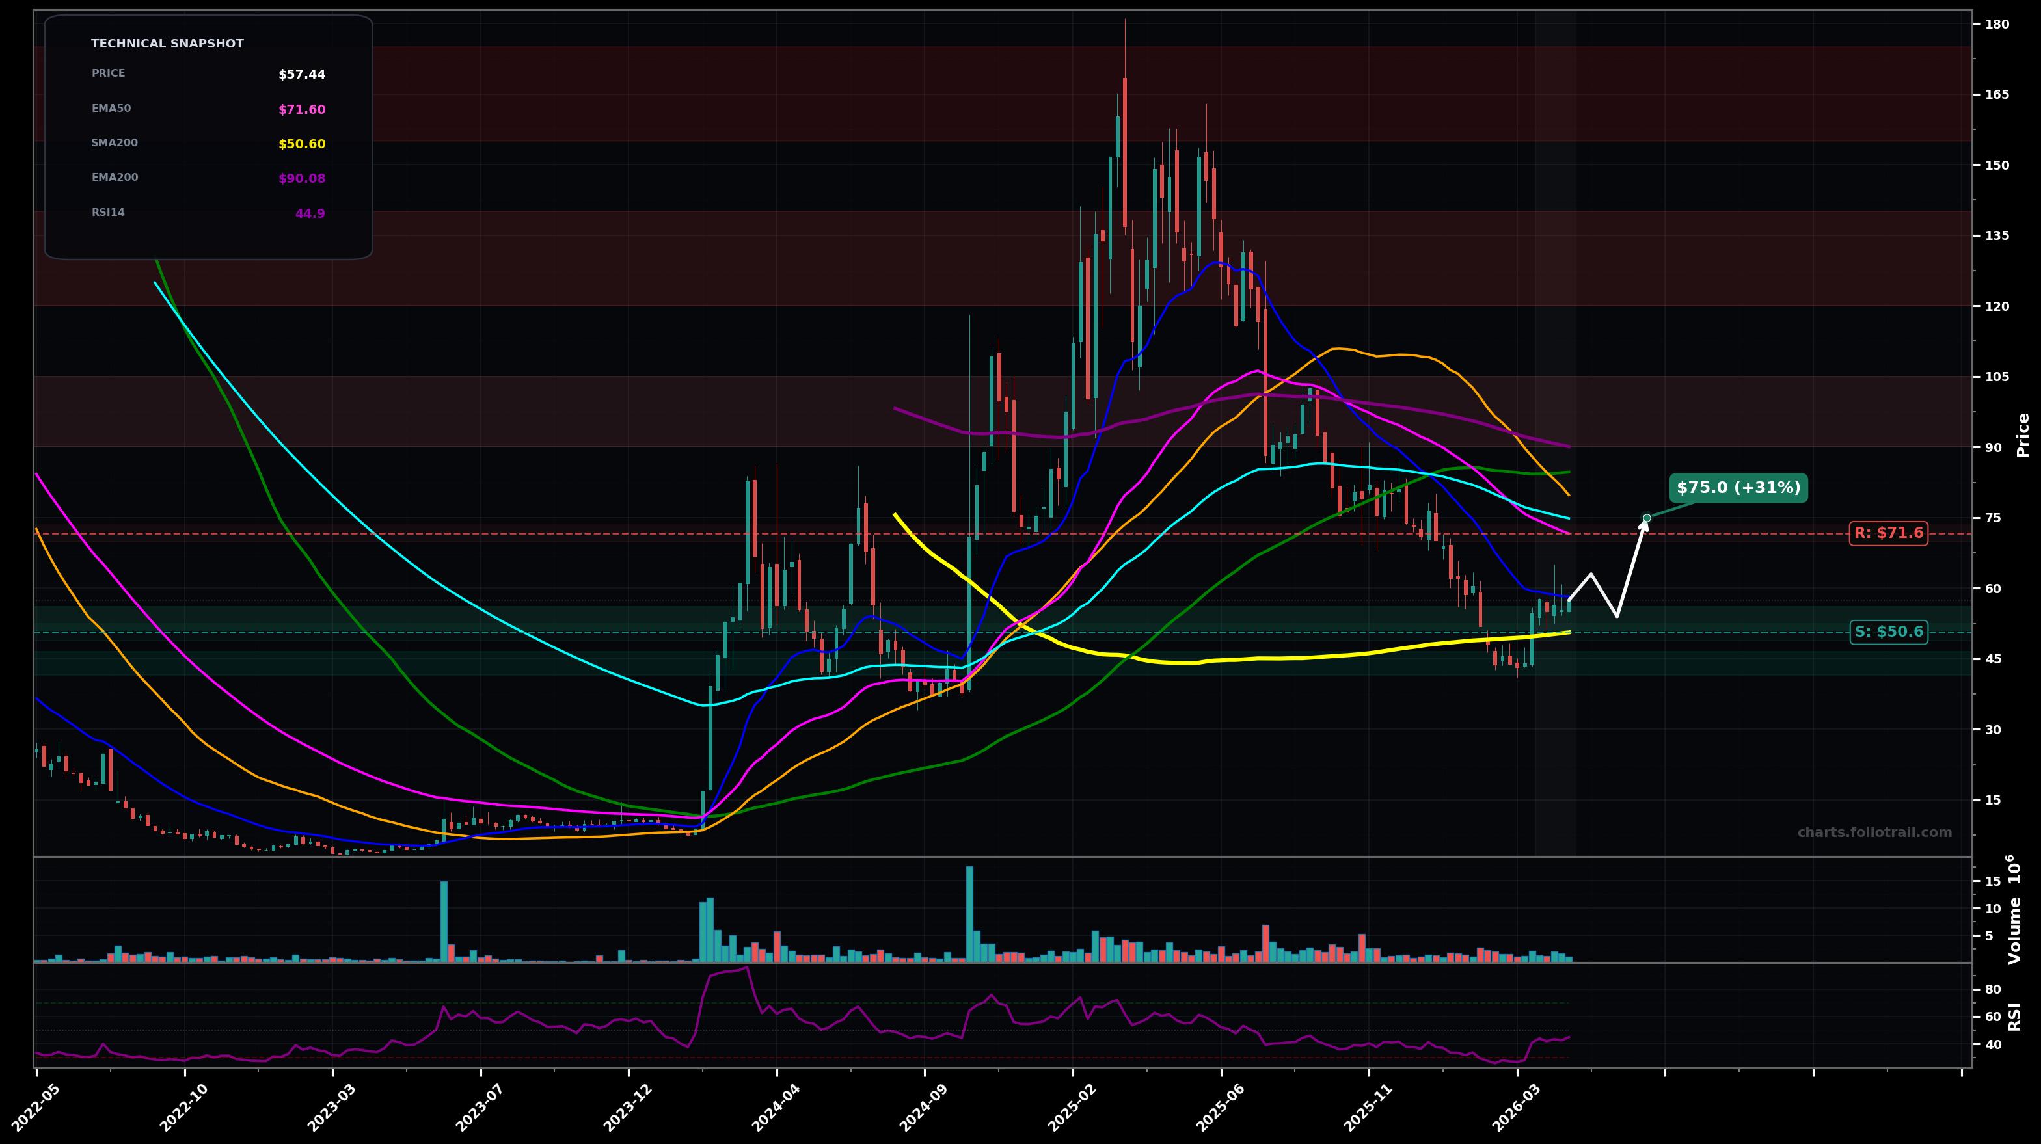
Task: Click the large volume spike bar in mid-2023
Action: (x=444, y=922)
